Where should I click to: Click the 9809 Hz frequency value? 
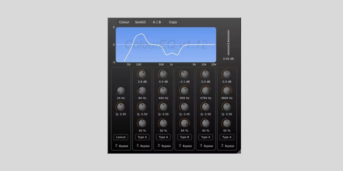point(227,98)
